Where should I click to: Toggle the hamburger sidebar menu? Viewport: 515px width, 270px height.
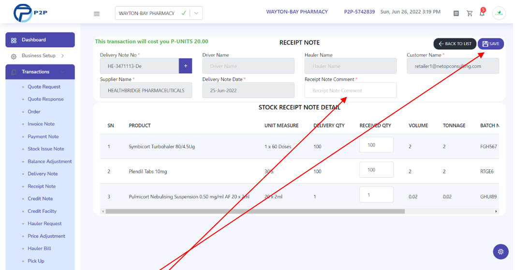point(97,14)
